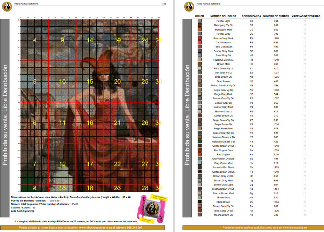Select the Pistachio Grn Ult V D swatch
The width and height of the screenshot is (324, 232).
coord(200,141)
